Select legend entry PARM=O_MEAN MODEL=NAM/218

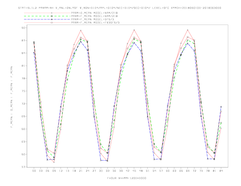tap(94, 13)
